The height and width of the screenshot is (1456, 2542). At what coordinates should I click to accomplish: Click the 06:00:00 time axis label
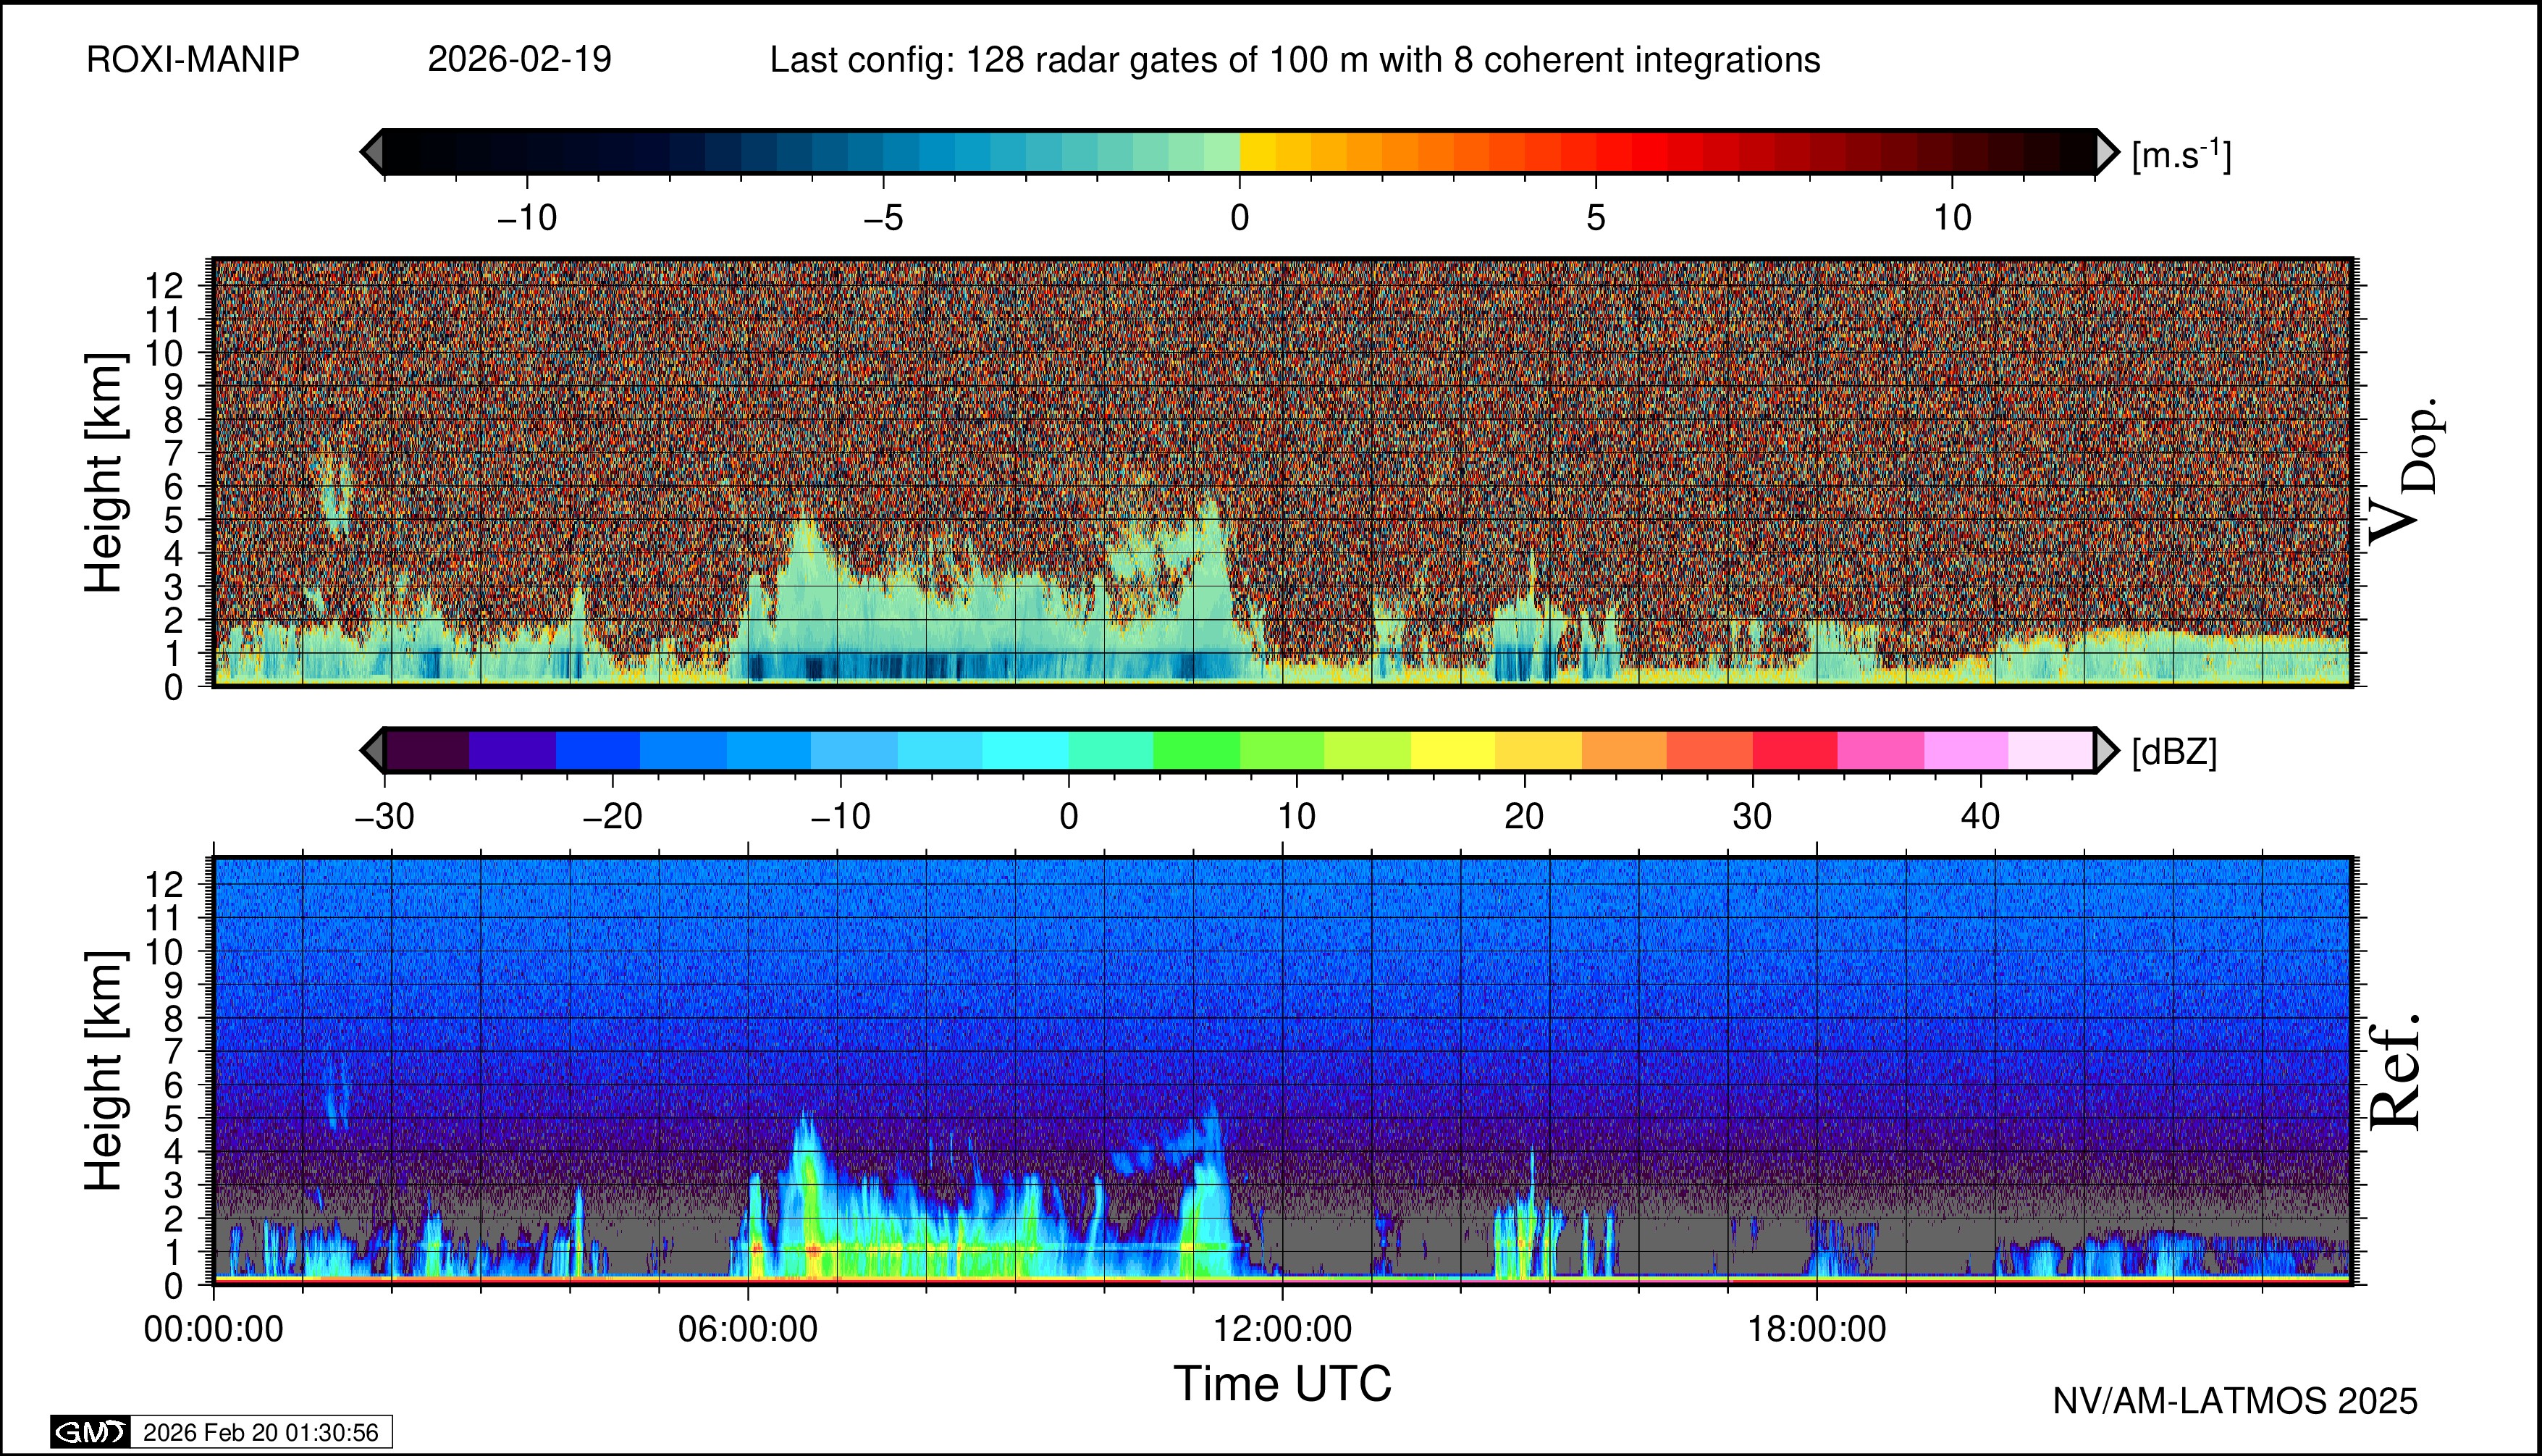click(x=747, y=1329)
